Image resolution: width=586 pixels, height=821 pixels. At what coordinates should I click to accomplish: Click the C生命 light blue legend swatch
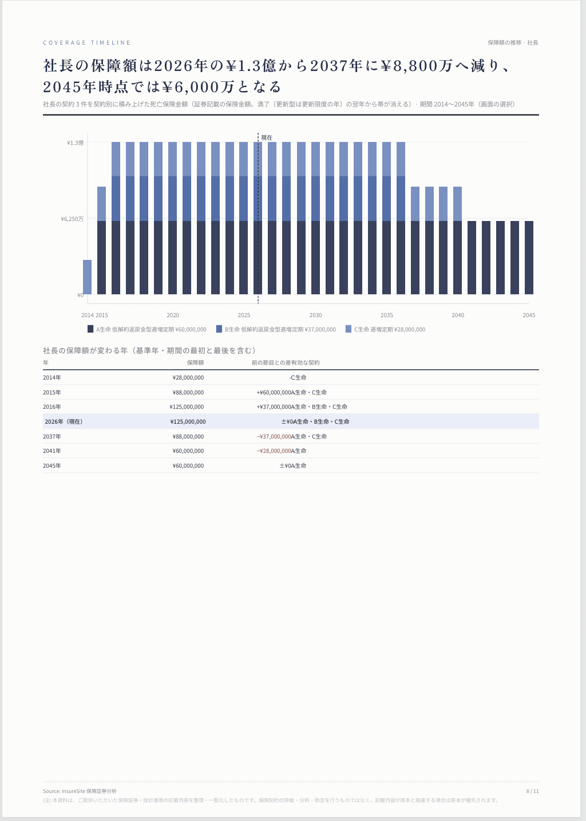(349, 329)
